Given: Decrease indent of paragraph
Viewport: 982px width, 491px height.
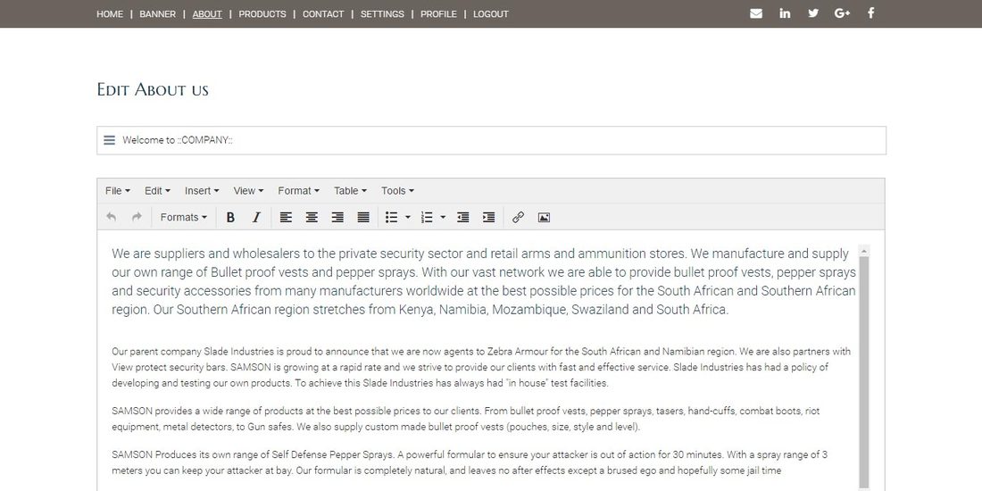Looking at the screenshot, I should (462, 217).
